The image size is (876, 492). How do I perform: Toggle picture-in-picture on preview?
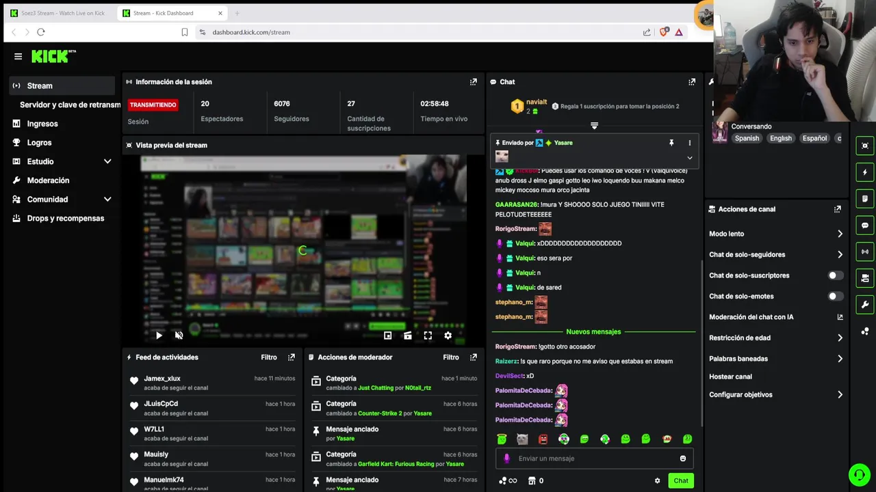point(387,336)
